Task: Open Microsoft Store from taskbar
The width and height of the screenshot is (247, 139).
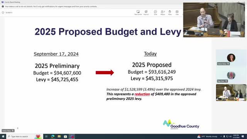Action: point(65,136)
